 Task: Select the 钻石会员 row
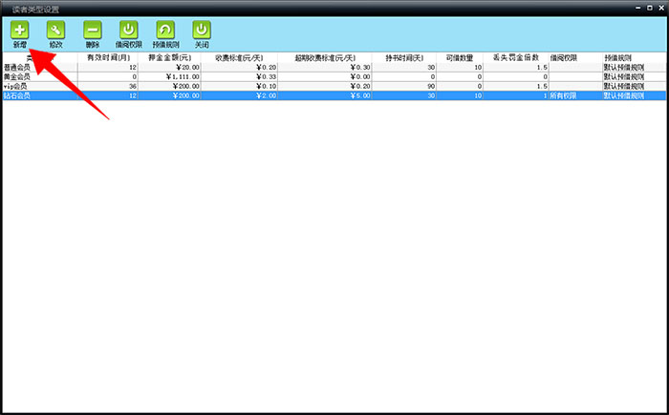click(334, 95)
